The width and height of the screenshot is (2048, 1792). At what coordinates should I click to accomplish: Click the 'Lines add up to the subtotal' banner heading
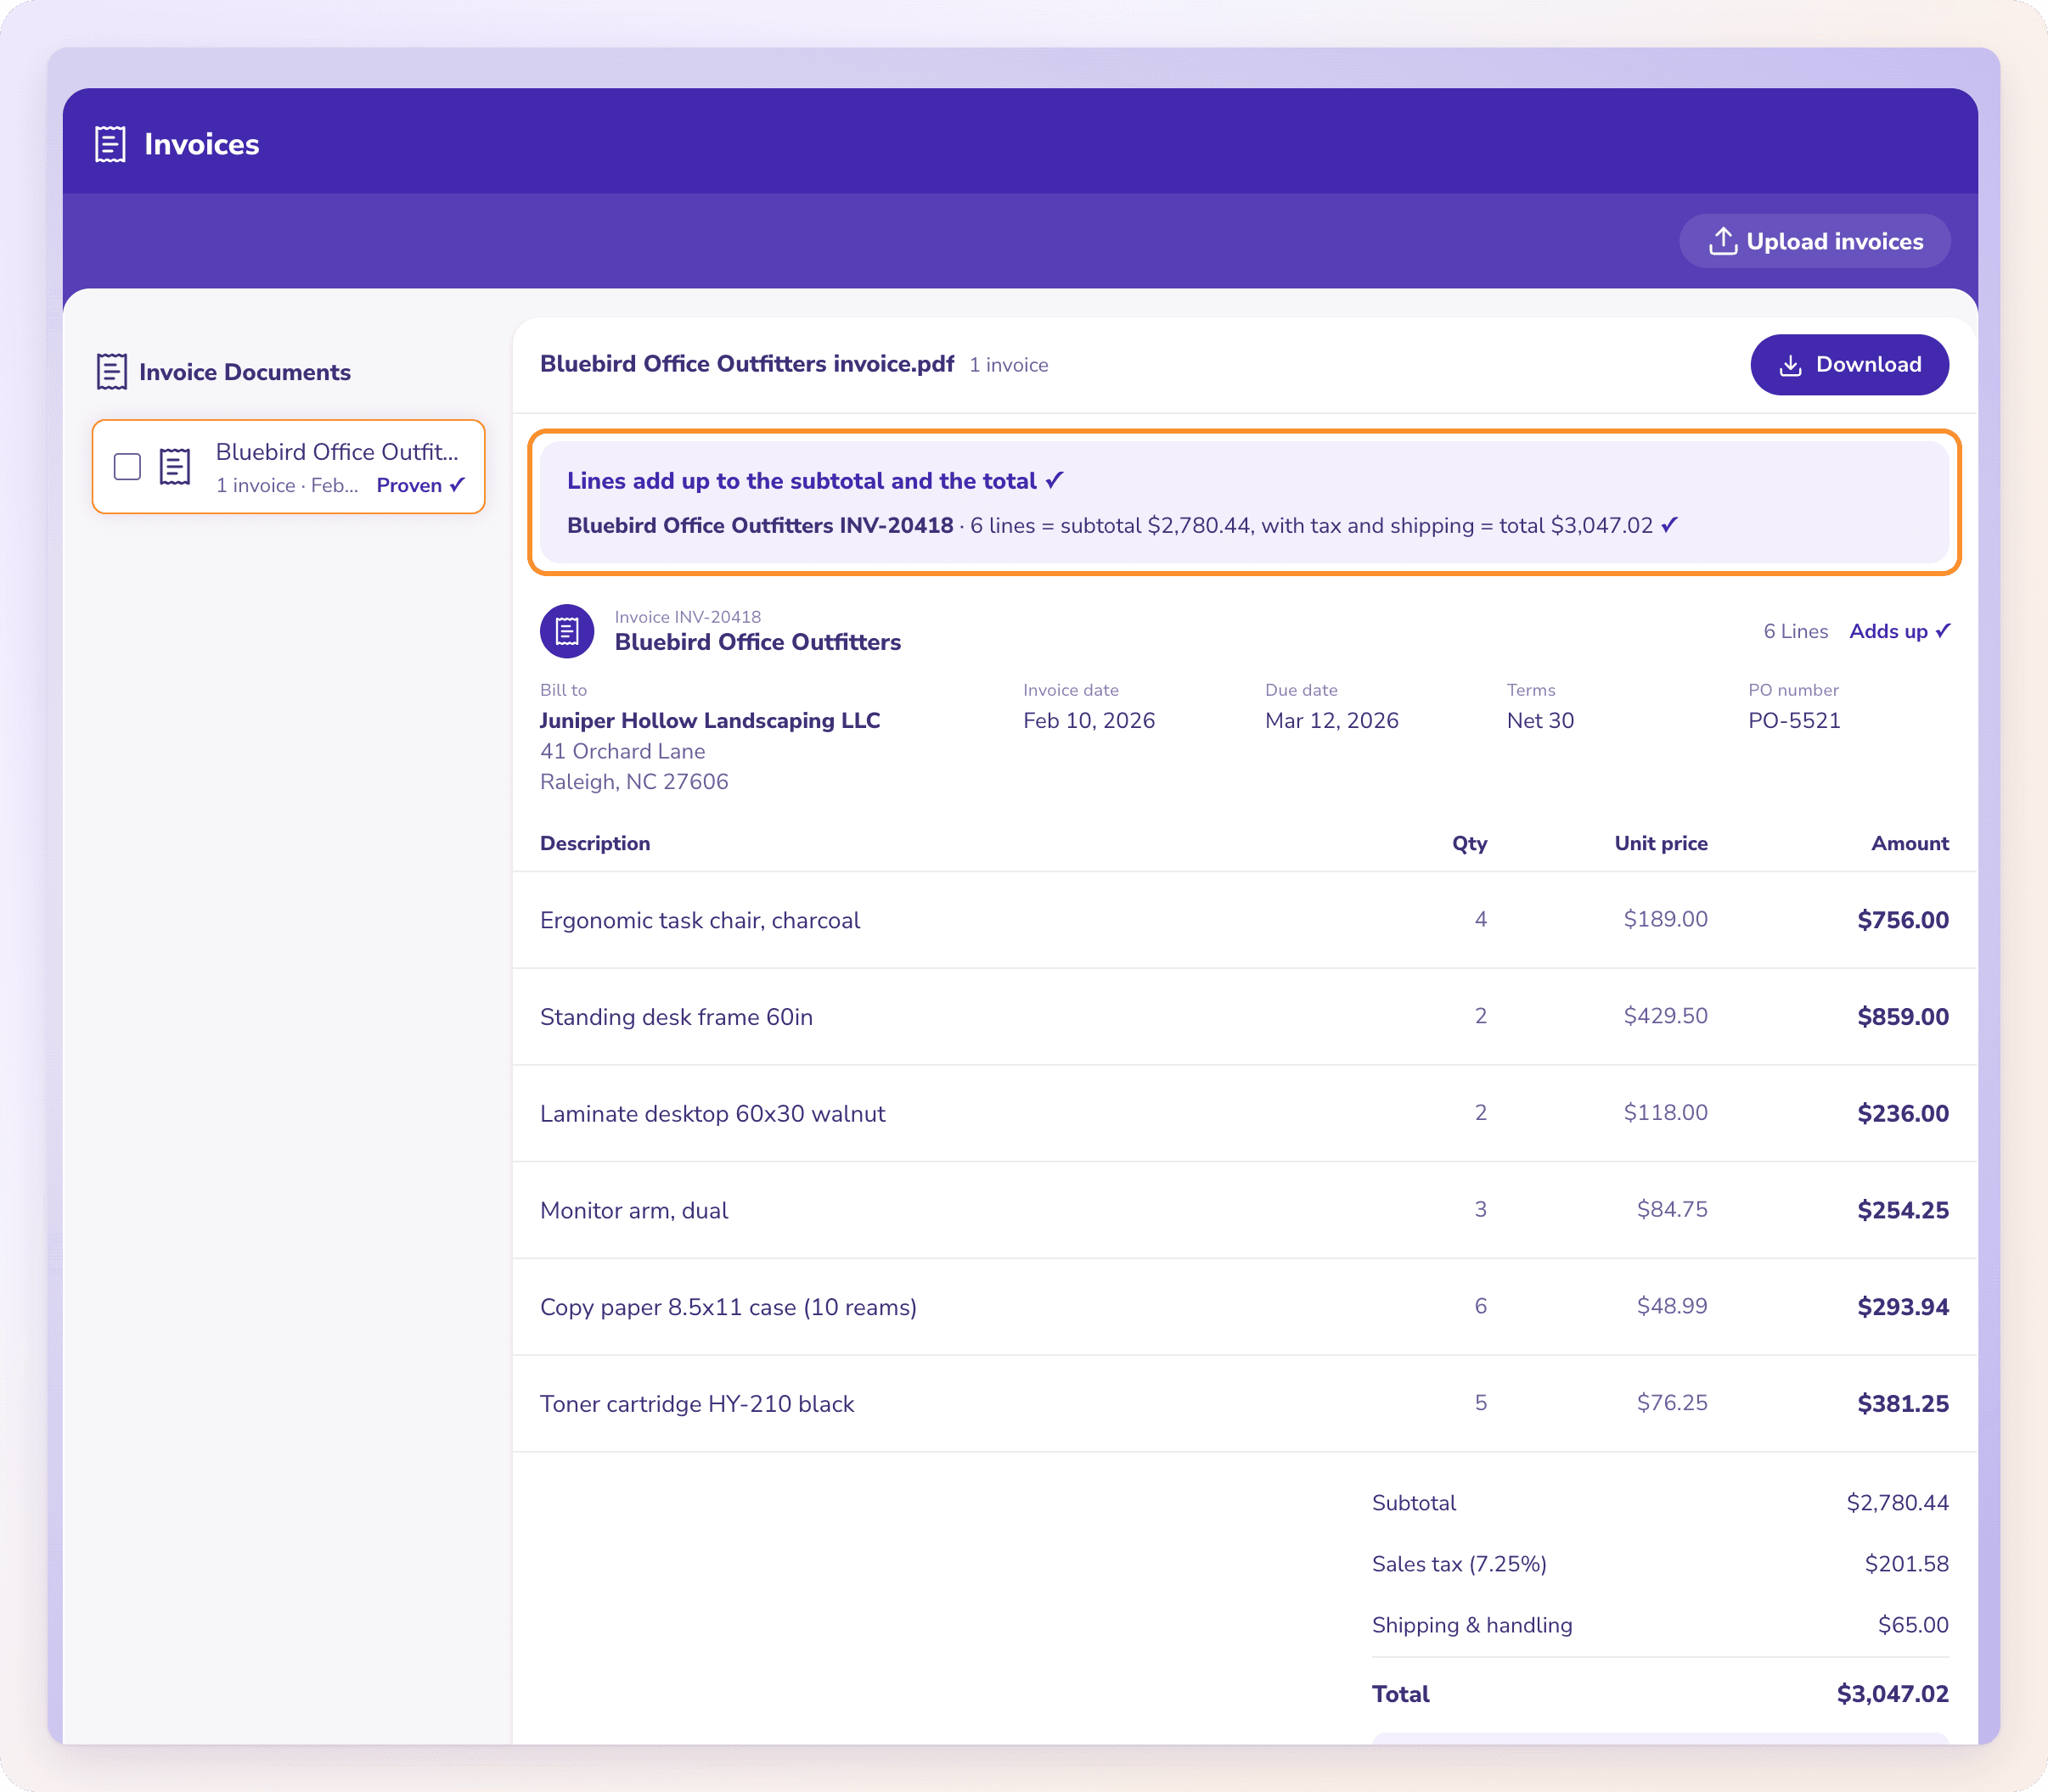(x=815, y=481)
